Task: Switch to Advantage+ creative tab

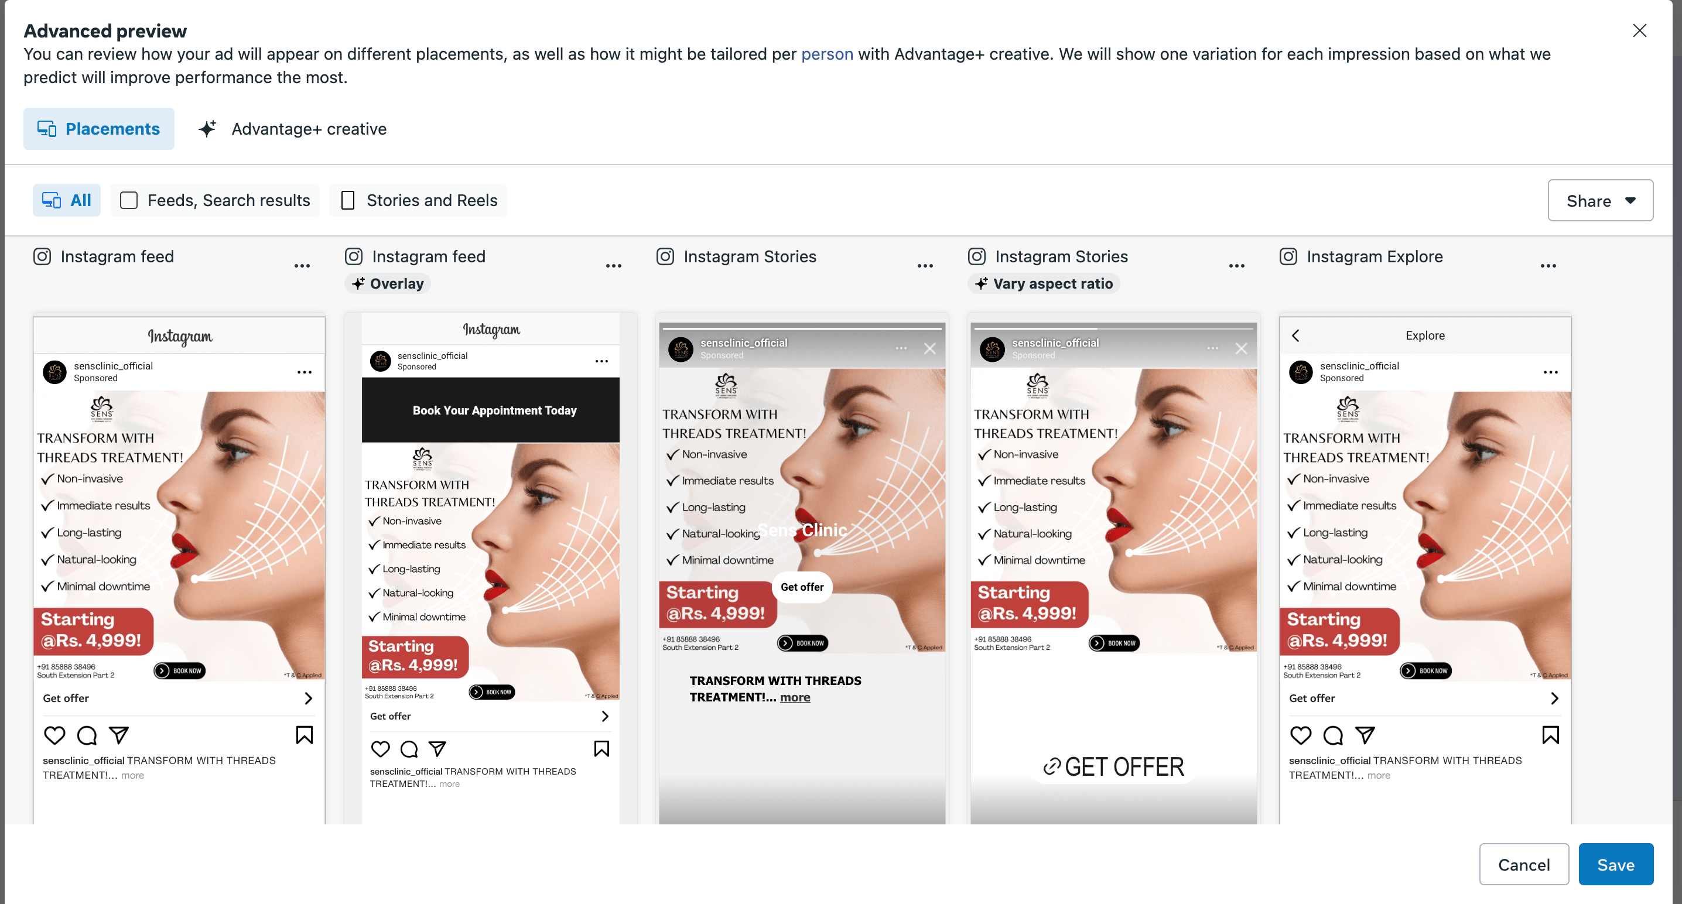Action: (292, 129)
